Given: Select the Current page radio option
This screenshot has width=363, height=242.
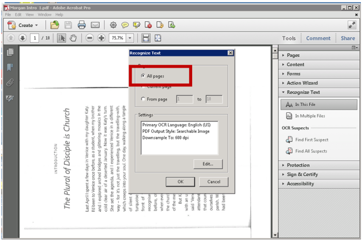Looking at the screenshot, I should tap(143, 86).
